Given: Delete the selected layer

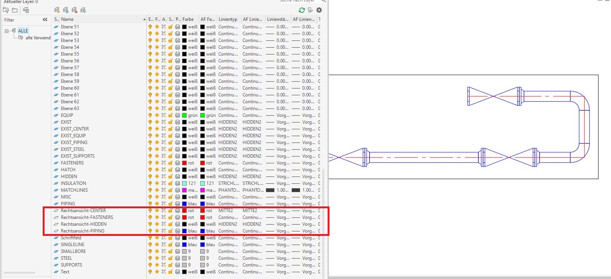Looking at the screenshot, I should pyautogui.click(x=74, y=10).
